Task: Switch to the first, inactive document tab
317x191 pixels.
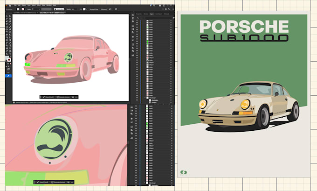Action: [25, 13]
